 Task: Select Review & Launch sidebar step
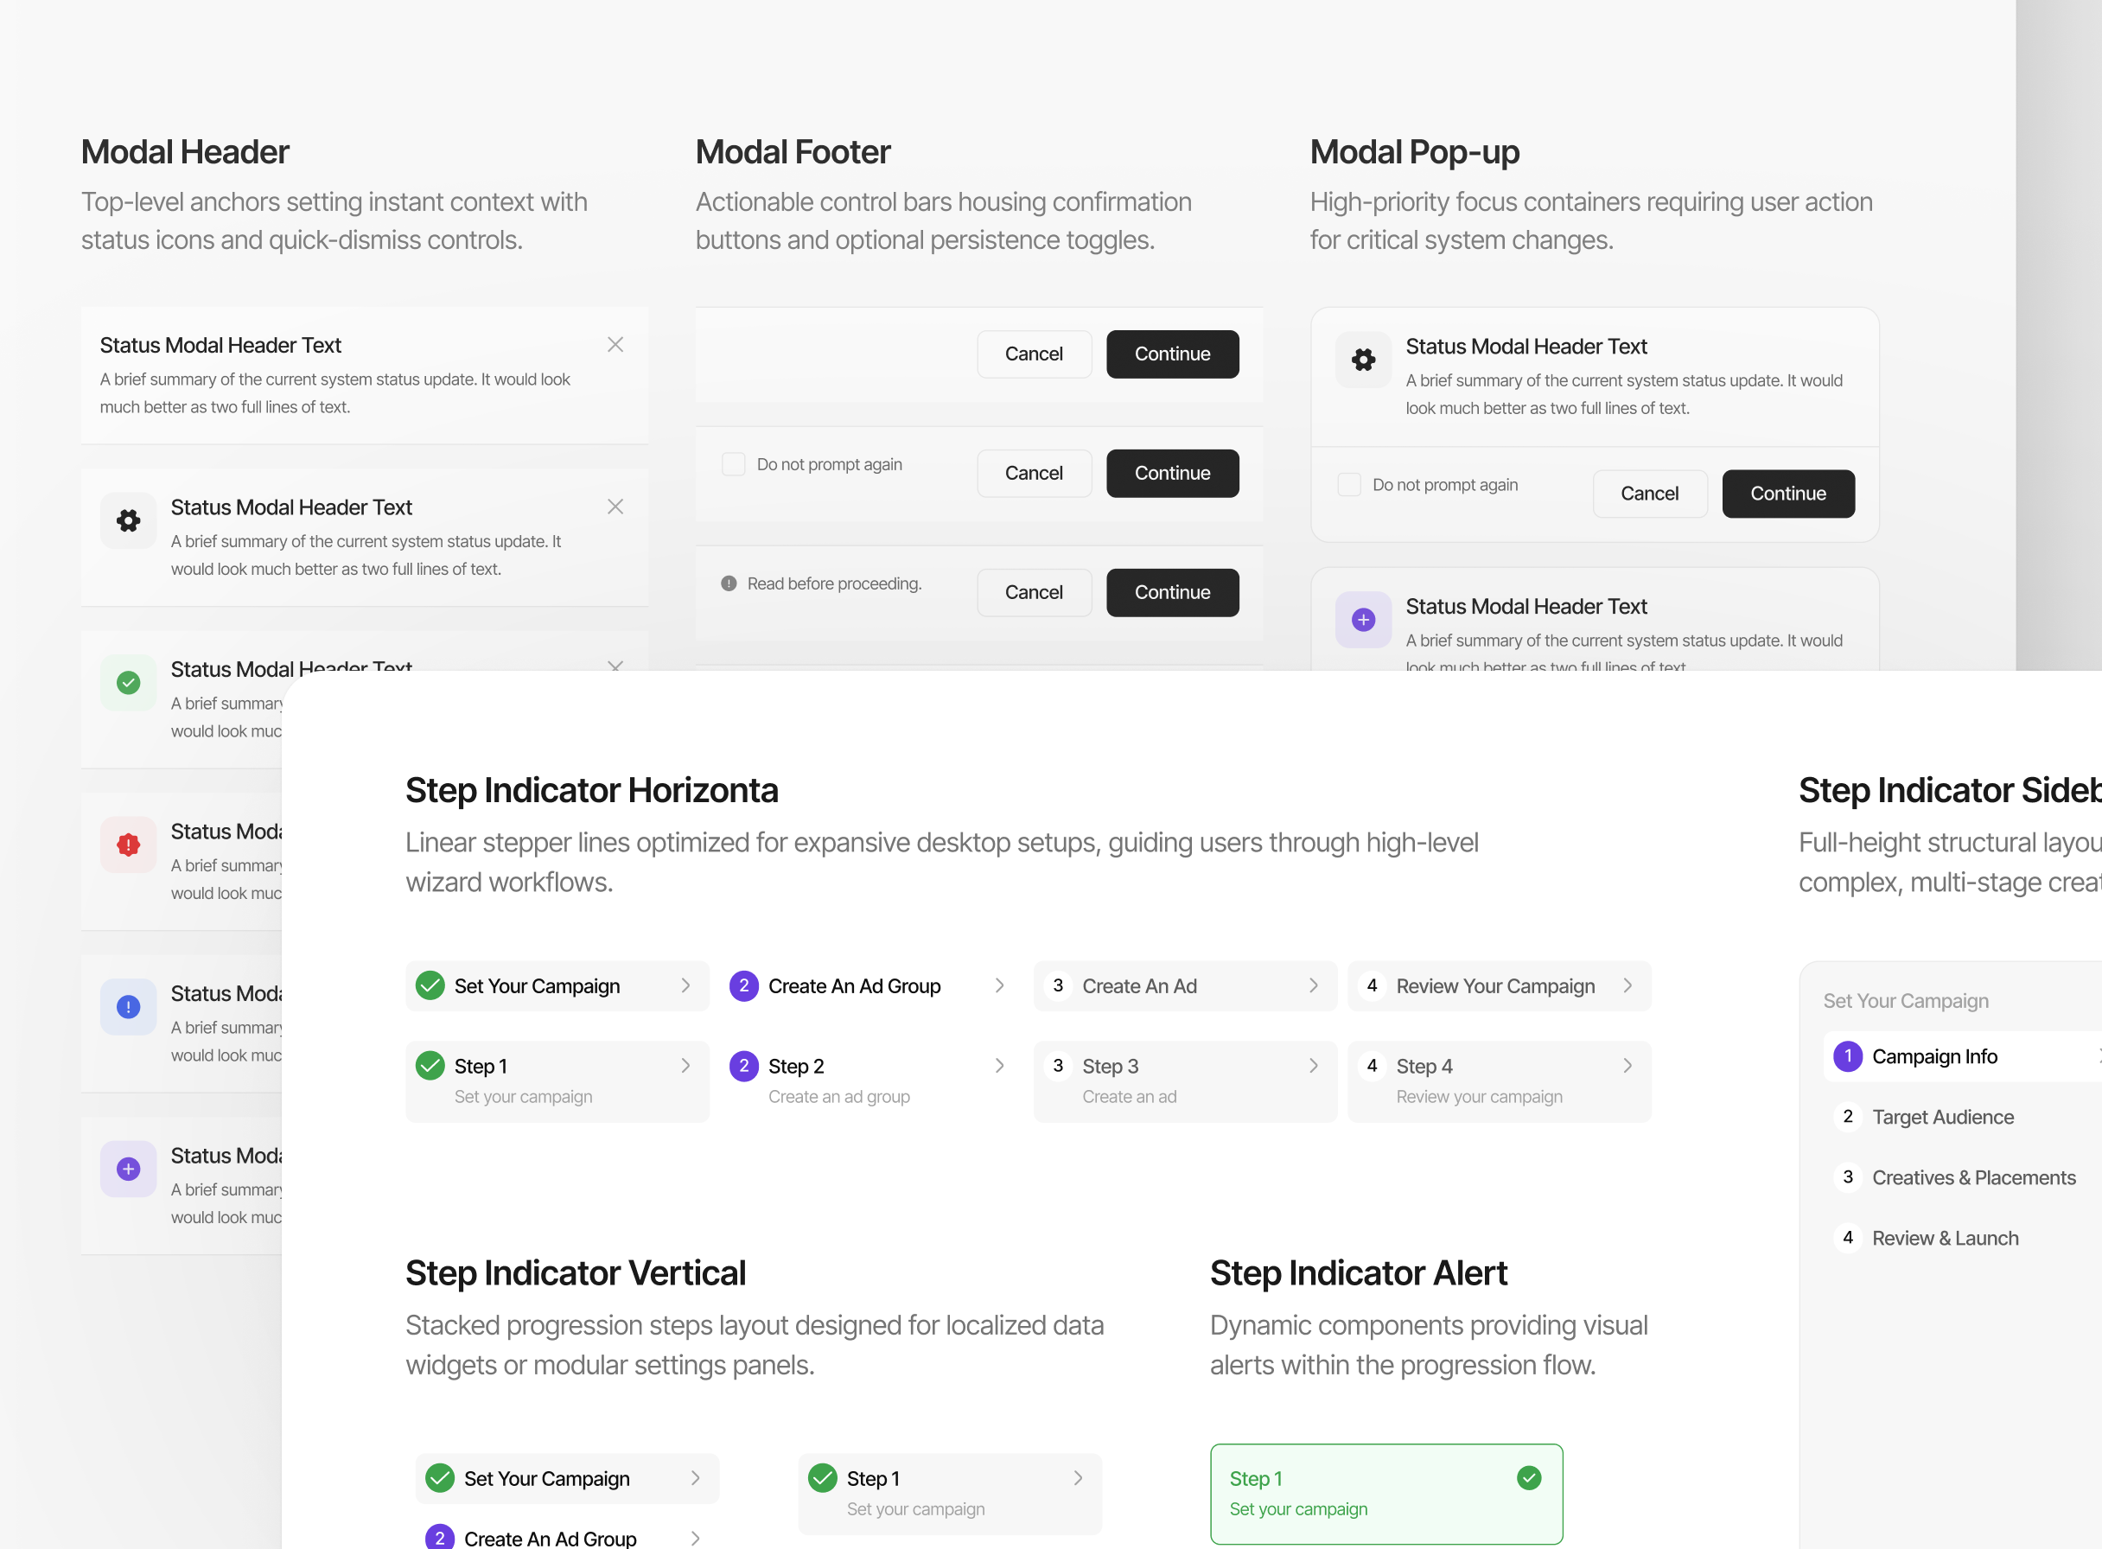click(1962, 1238)
